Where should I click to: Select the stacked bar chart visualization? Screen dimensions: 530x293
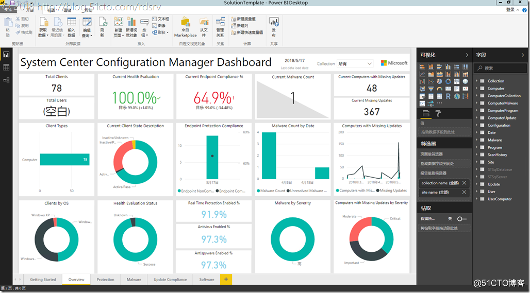tap(422, 67)
